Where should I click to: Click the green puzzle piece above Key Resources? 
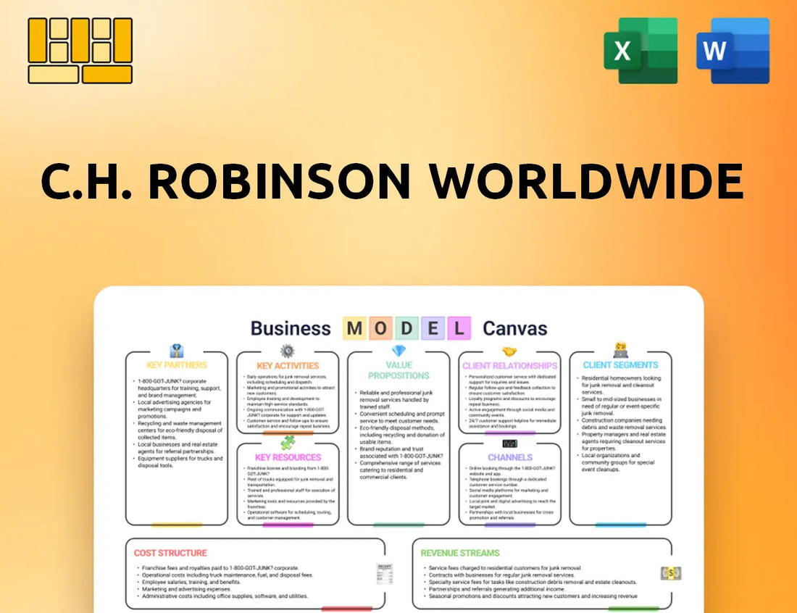click(288, 442)
